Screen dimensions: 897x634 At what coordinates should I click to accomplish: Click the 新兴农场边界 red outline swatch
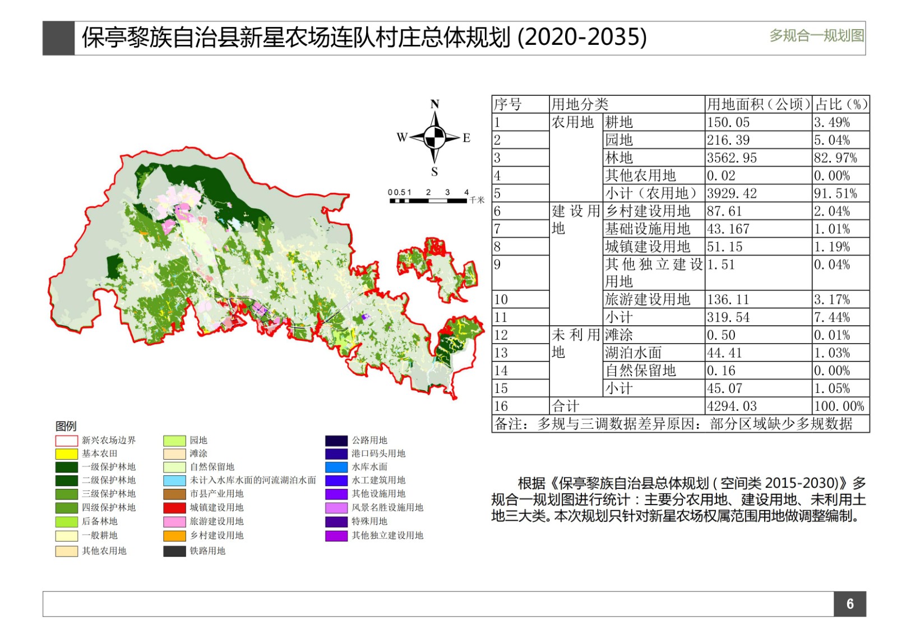(66, 441)
